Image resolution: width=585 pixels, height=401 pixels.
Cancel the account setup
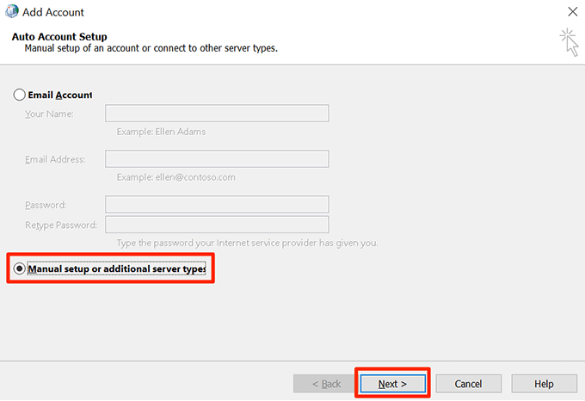click(x=468, y=383)
